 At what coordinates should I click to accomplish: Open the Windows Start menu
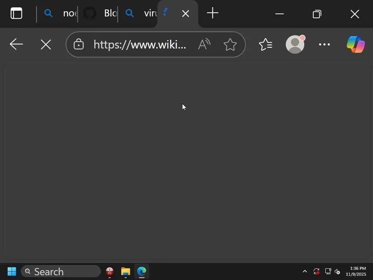[x=12, y=271]
